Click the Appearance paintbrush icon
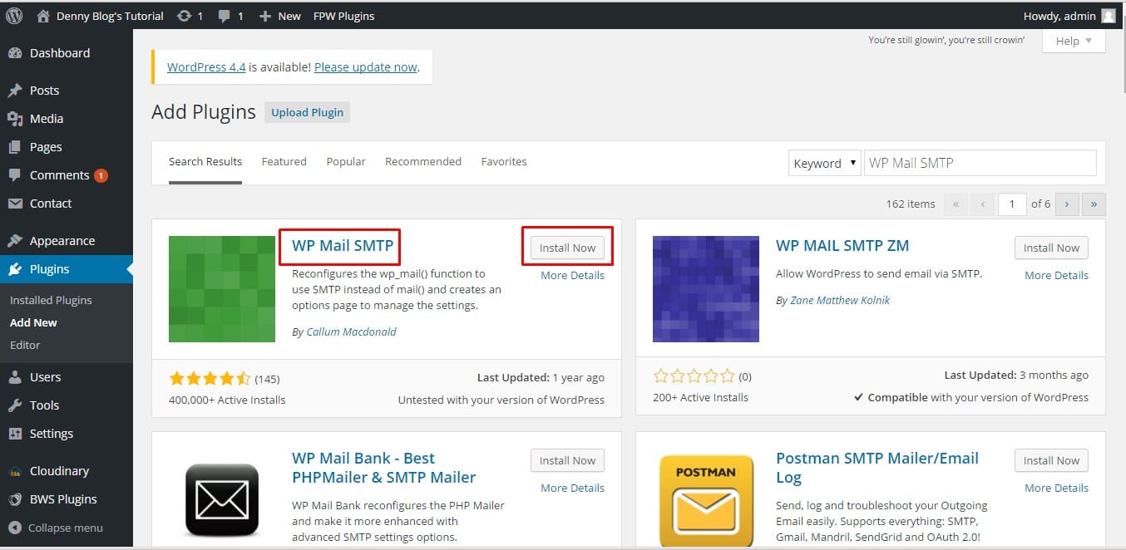The height and width of the screenshot is (550, 1126). coord(15,241)
